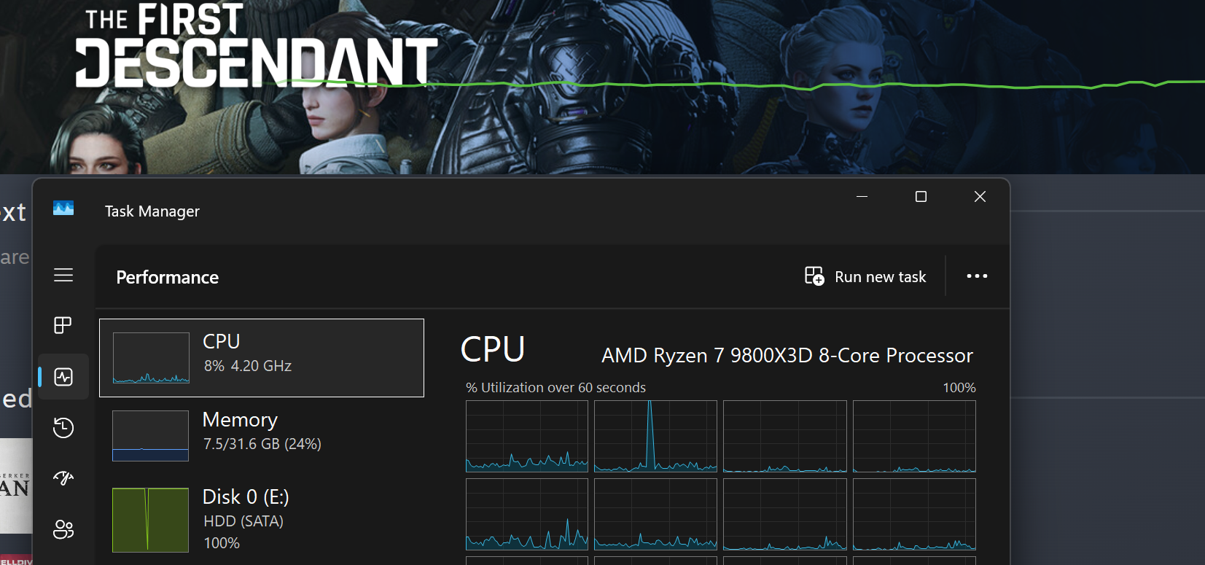The width and height of the screenshot is (1205, 565).
Task: Select the CPU 8% 4.20 GHz resource entry
Action: click(262, 358)
